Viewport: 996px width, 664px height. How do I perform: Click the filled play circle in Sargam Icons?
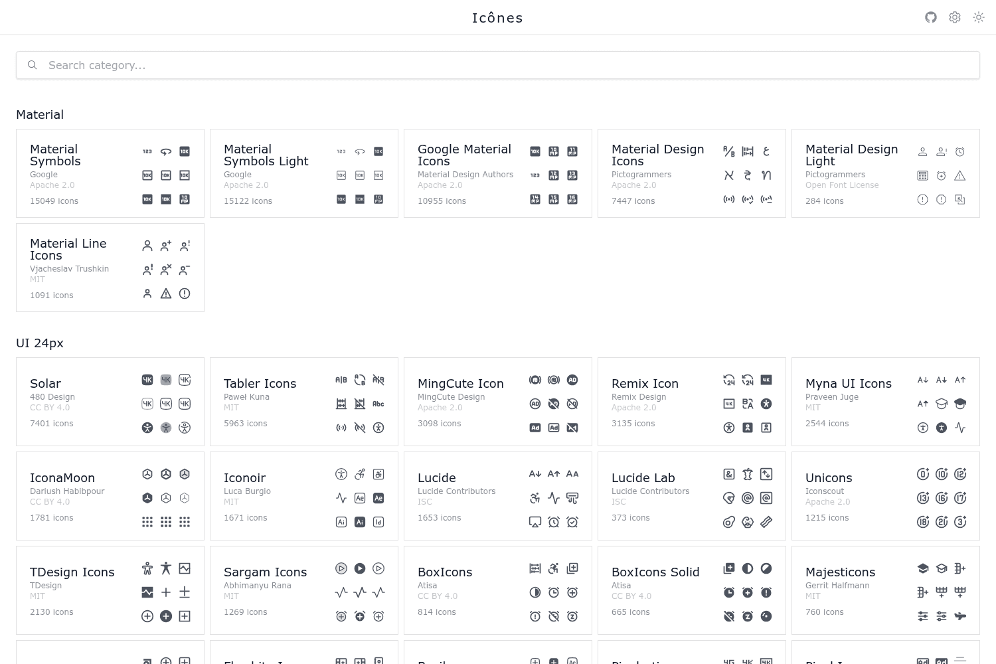tap(360, 568)
